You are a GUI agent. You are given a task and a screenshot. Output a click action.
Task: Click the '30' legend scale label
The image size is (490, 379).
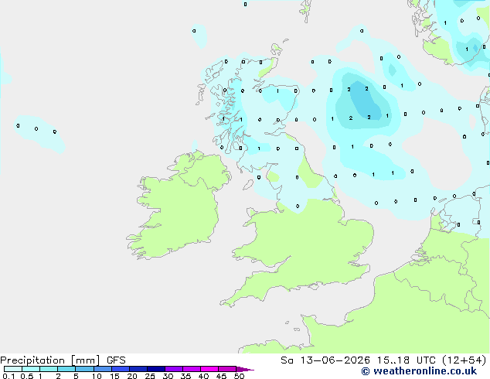coord(168,376)
